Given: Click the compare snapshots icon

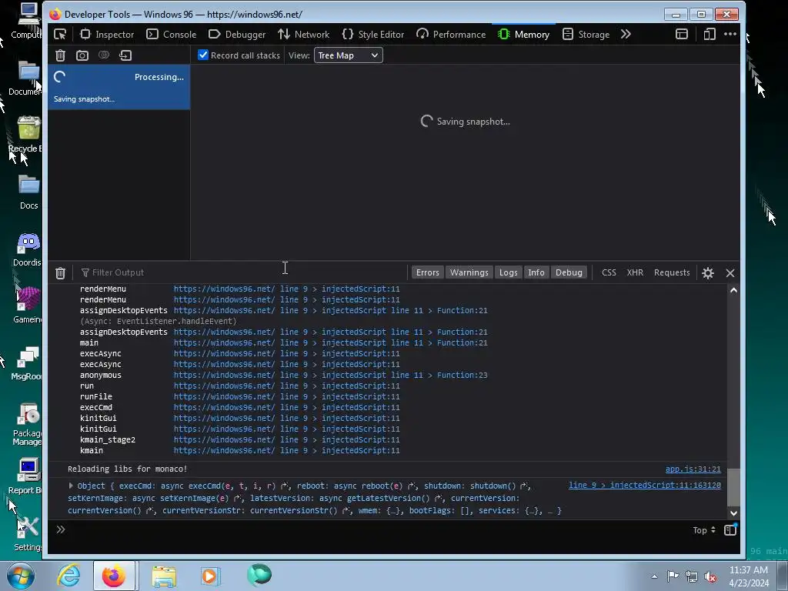Looking at the screenshot, I should click(x=104, y=55).
